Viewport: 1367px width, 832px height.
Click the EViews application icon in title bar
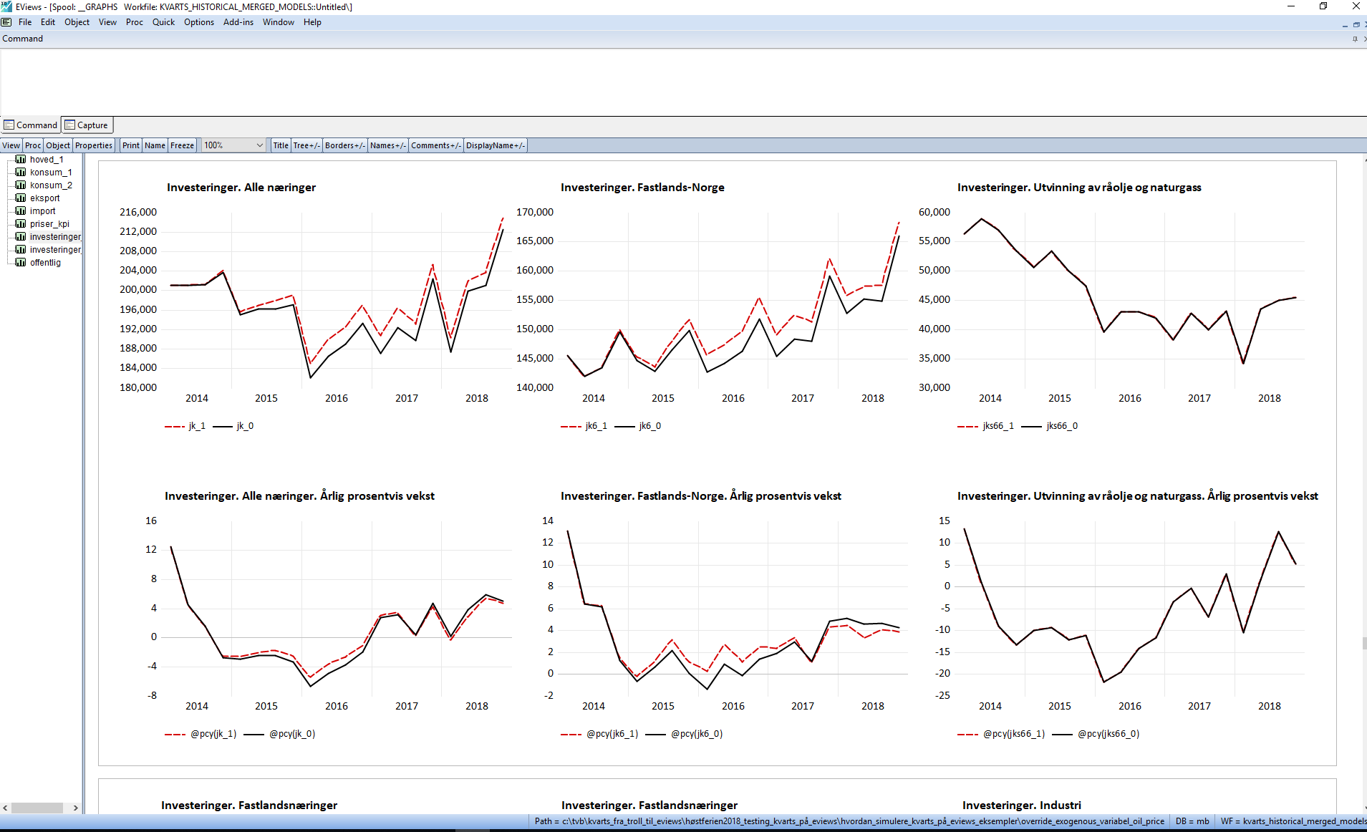[x=6, y=6]
